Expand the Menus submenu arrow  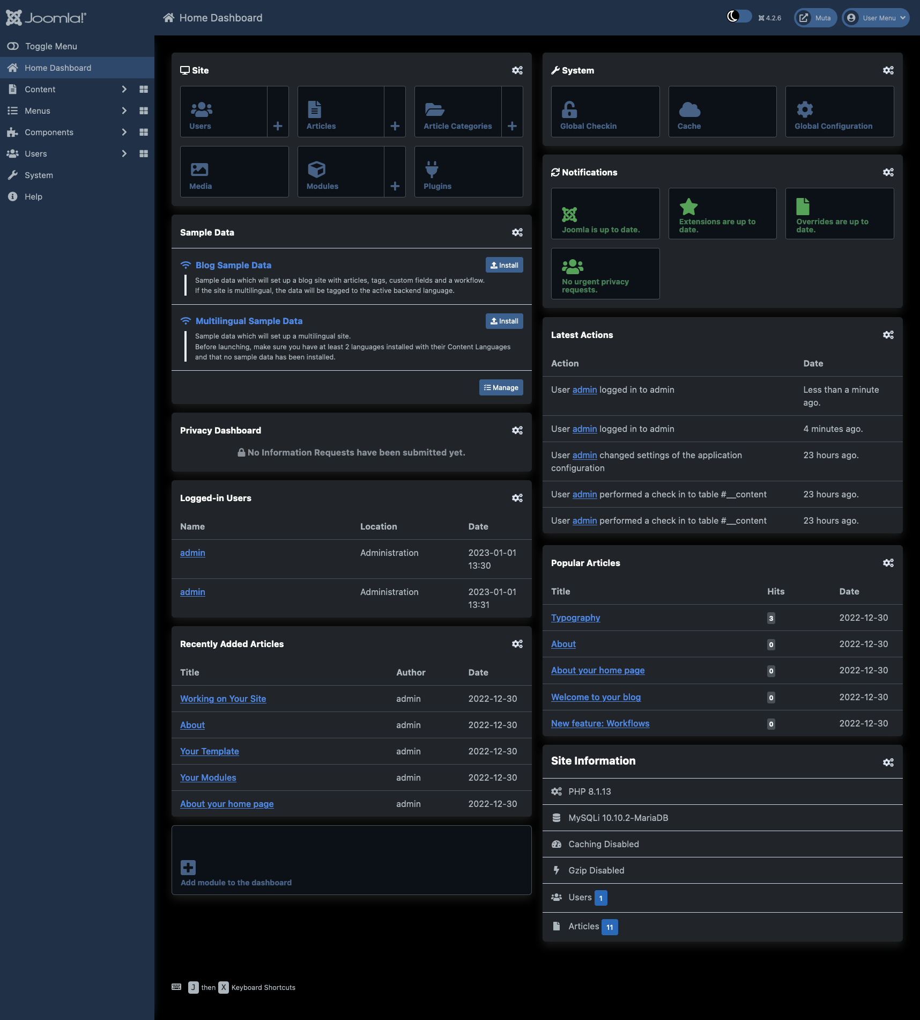pos(124,111)
